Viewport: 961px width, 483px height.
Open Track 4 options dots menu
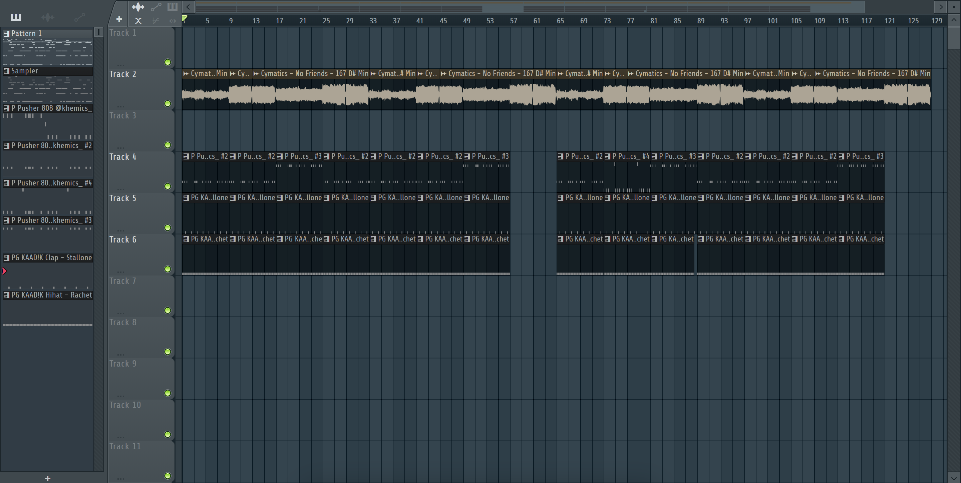point(120,189)
